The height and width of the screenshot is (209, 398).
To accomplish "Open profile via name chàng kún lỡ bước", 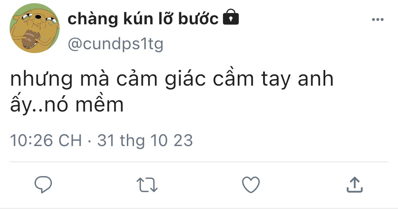I will pyautogui.click(x=143, y=19).
